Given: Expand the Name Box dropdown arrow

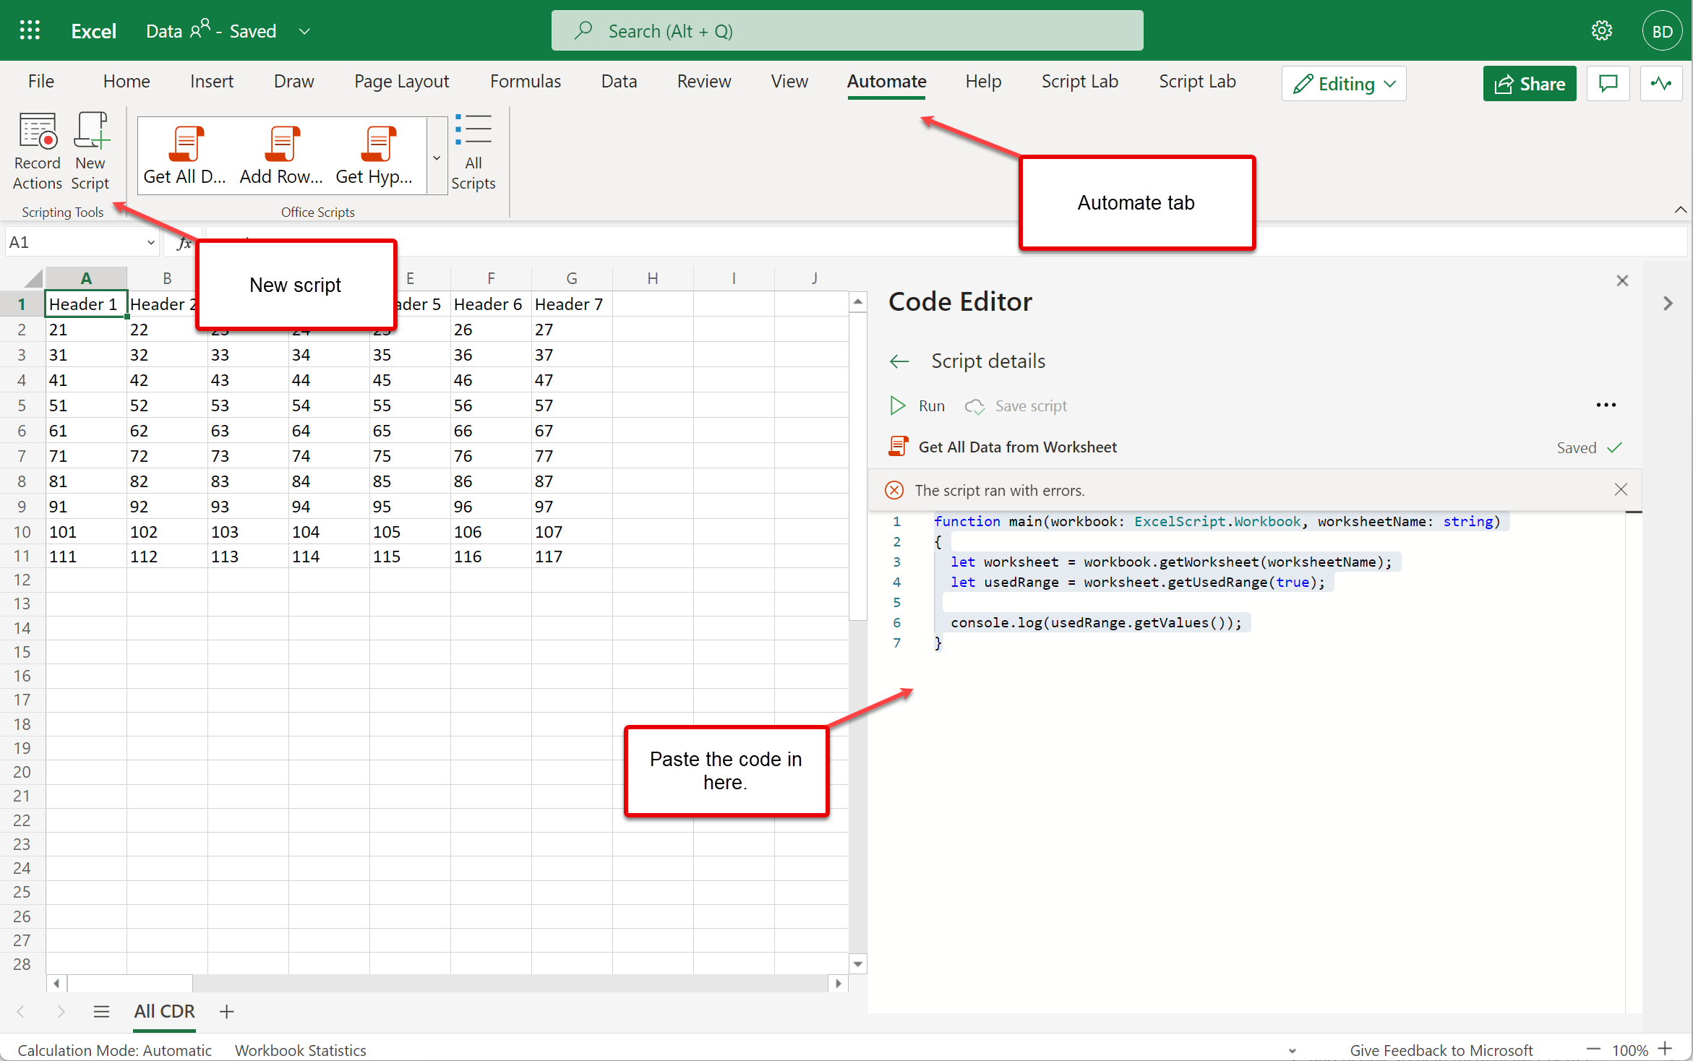Looking at the screenshot, I should point(150,243).
